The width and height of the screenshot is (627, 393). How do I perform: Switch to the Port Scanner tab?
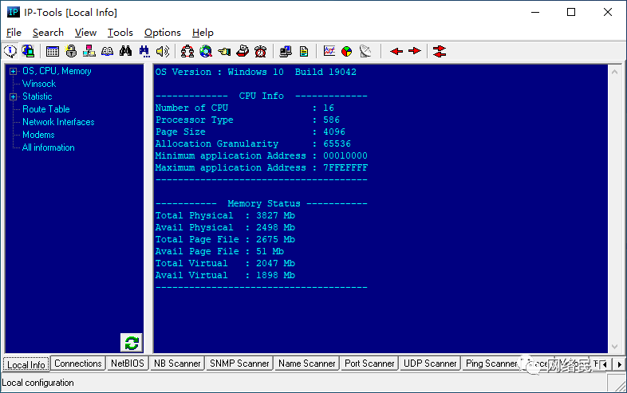pos(369,364)
